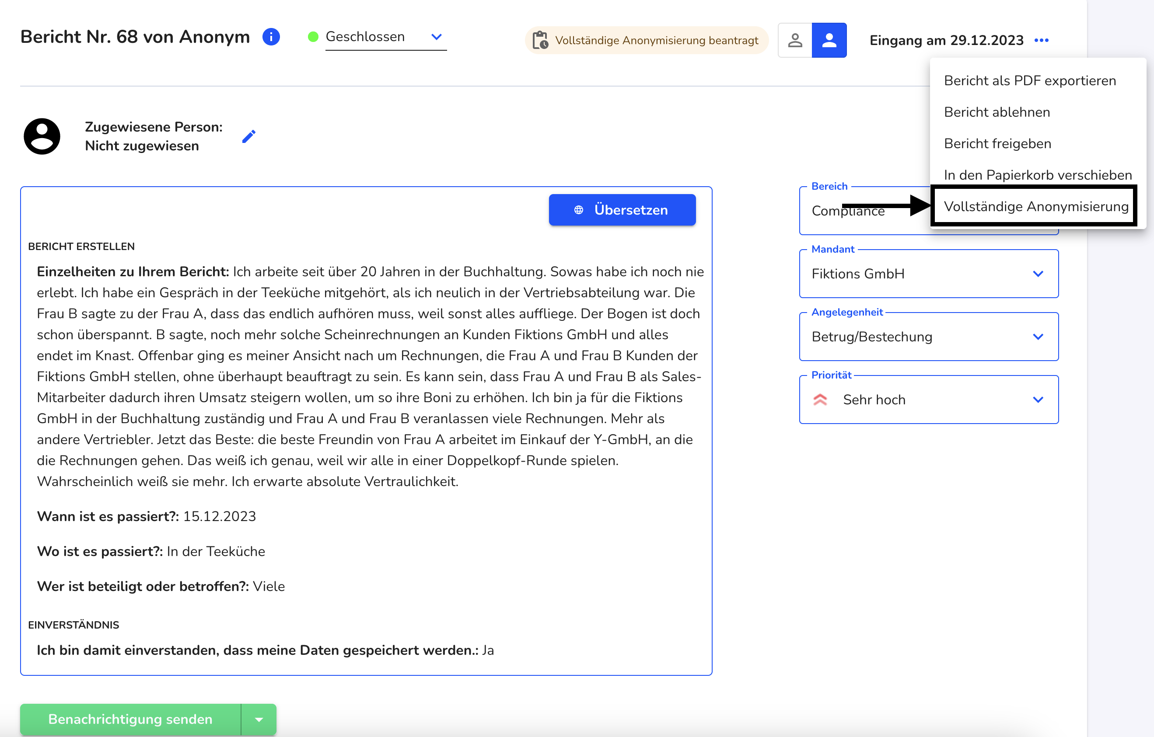Click the Vollständige Anonymisierung beantragt badge

[x=647, y=40]
